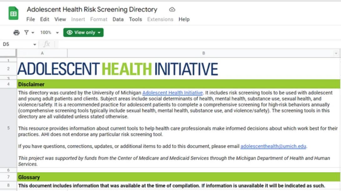Select column B header
Image resolution: width=341 pixels, height=191 pixels.
coord(204,53)
